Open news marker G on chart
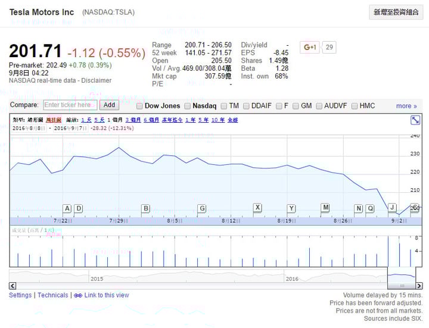Image resolution: width=429 pixels, height=328 pixels. pos(202,208)
